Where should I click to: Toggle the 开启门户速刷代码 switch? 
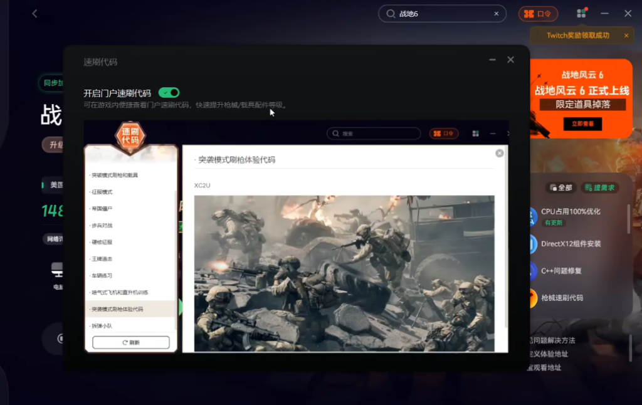(x=169, y=93)
